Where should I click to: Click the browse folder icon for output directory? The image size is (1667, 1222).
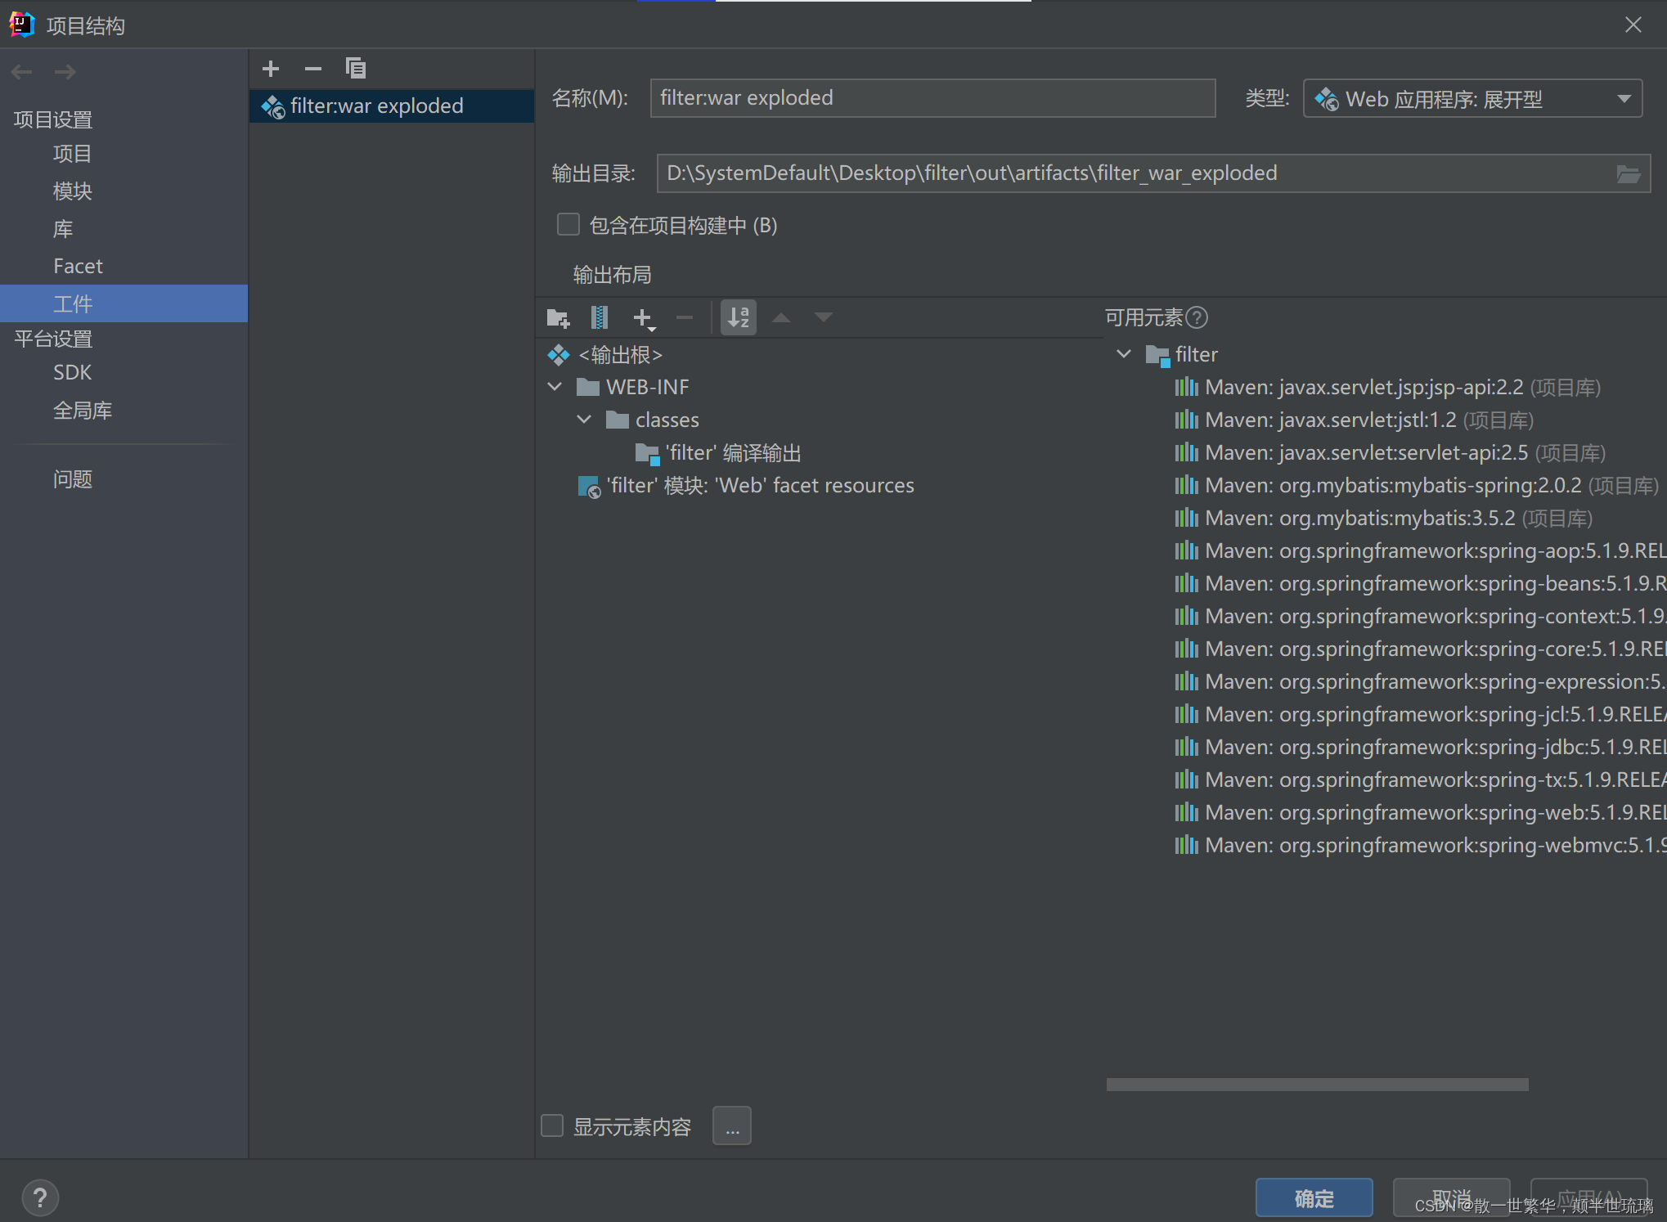pyautogui.click(x=1628, y=173)
